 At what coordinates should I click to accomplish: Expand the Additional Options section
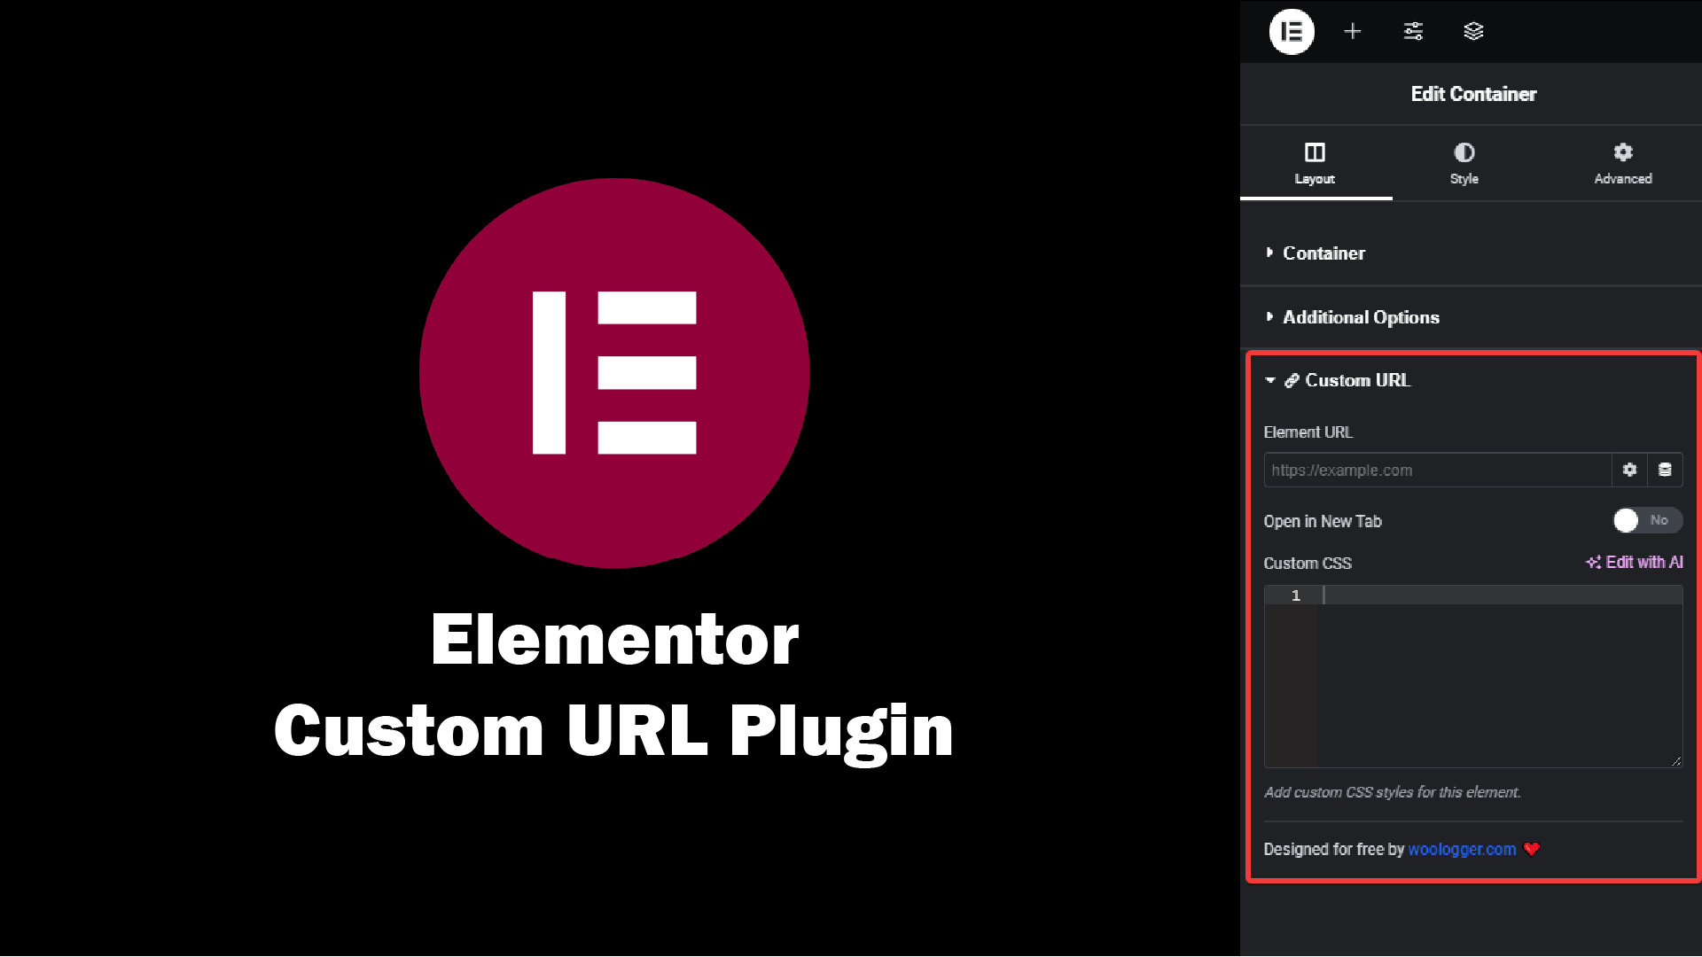tap(1361, 318)
